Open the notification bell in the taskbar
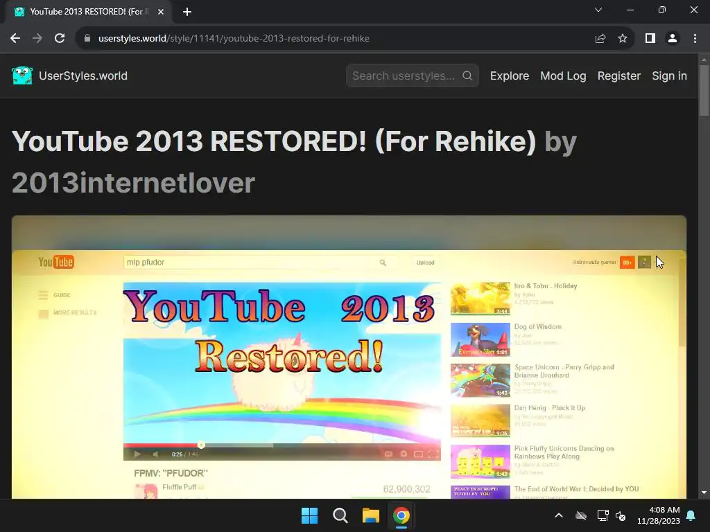Image resolution: width=710 pixels, height=532 pixels. click(691, 515)
